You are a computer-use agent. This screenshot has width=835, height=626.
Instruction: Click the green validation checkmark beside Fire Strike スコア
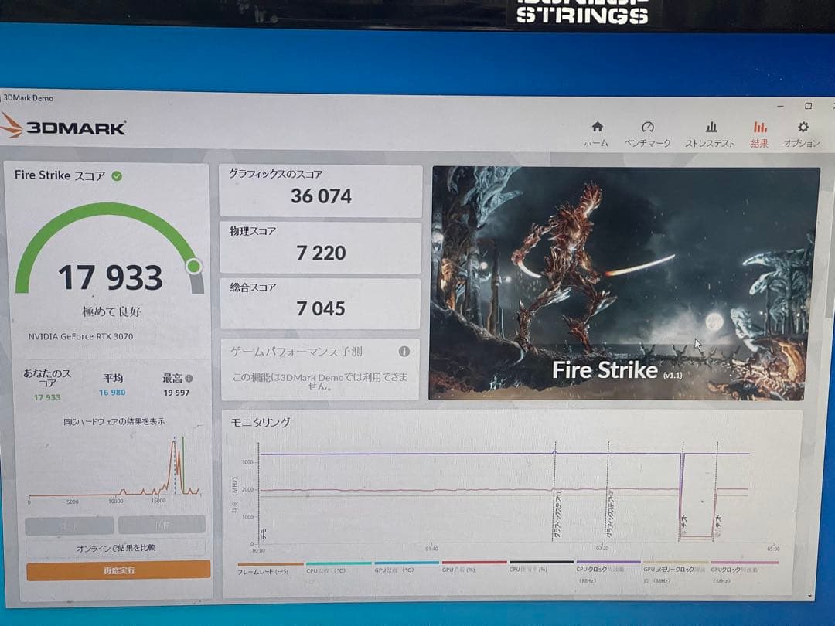[117, 176]
